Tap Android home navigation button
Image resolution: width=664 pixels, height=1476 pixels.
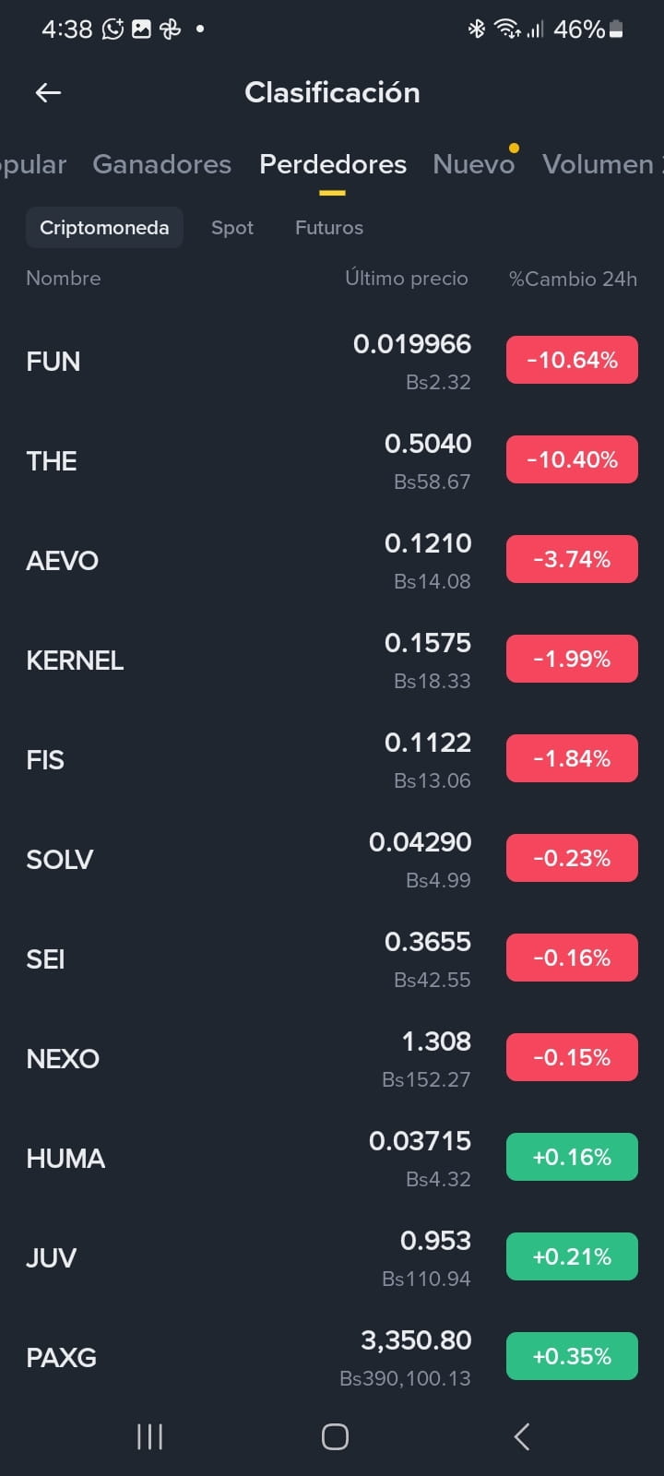click(x=335, y=1436)
